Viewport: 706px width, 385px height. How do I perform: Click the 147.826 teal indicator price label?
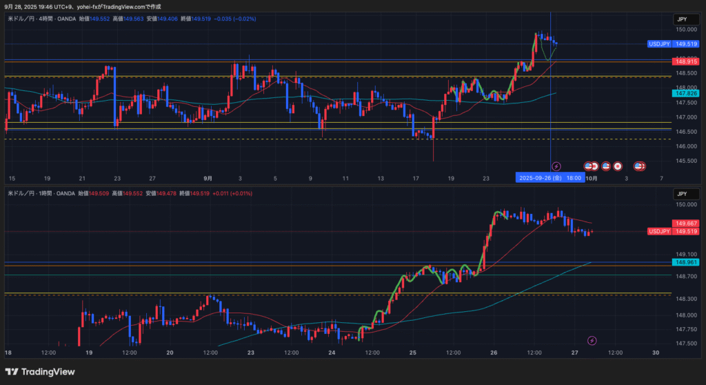(687, 93)
